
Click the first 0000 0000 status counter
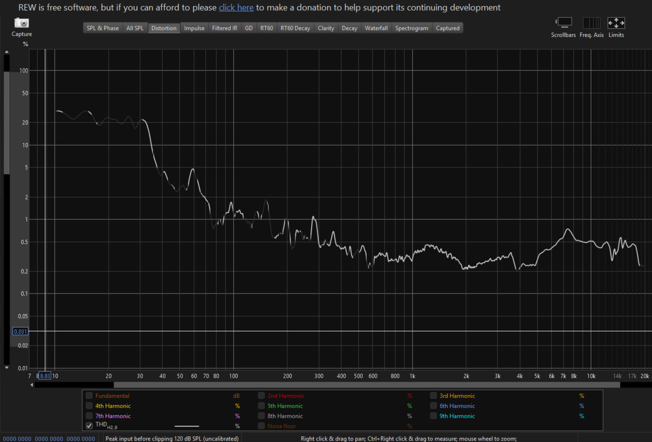(17, 439)
